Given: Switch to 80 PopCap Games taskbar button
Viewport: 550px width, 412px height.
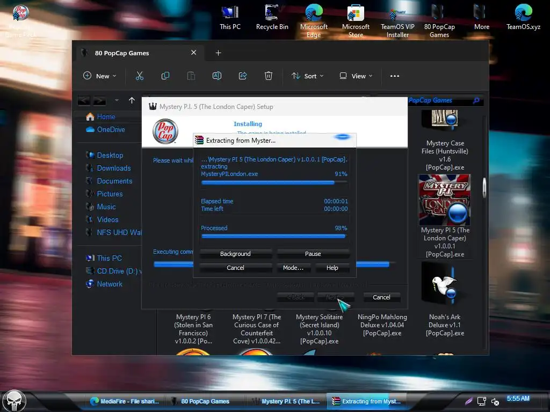Looking at the screenshot, I should coord(205,401).
